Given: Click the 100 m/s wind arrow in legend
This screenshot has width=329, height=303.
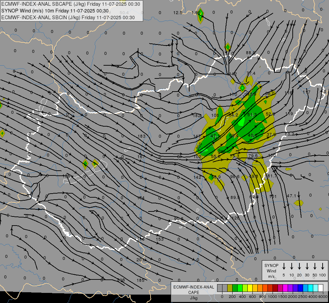Looking at the screenshot, I should click(323, 266).
